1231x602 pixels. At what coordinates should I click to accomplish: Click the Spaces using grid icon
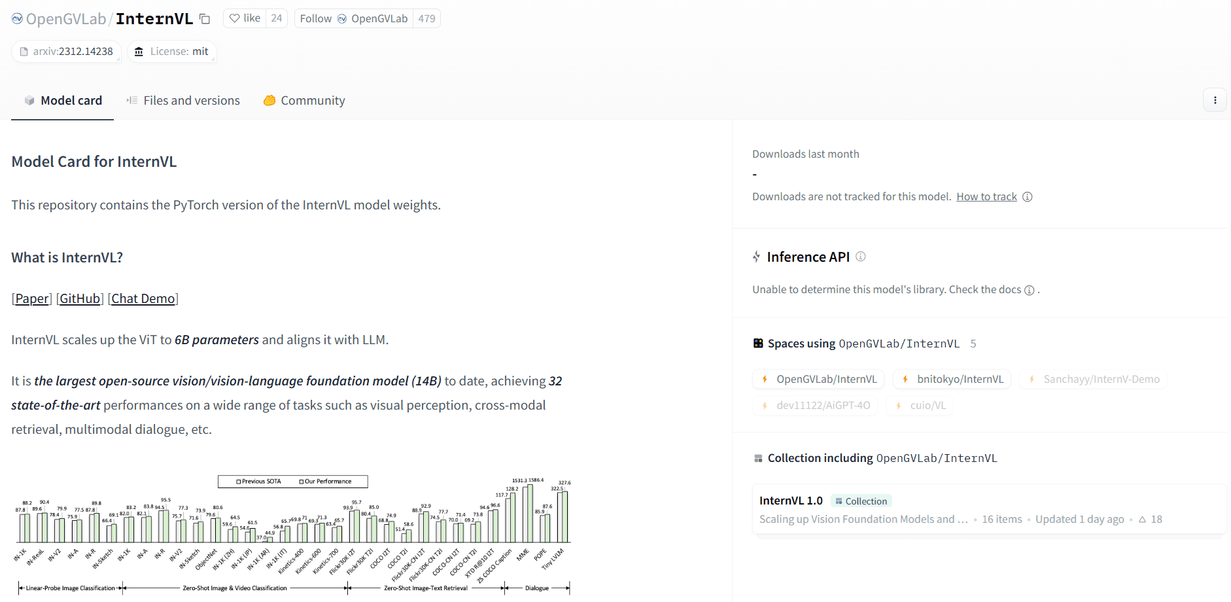point(758,344)
